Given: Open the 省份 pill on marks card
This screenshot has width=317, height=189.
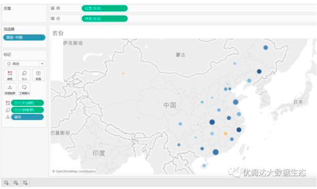Looking at the screenshot, I should pos(27,117).
